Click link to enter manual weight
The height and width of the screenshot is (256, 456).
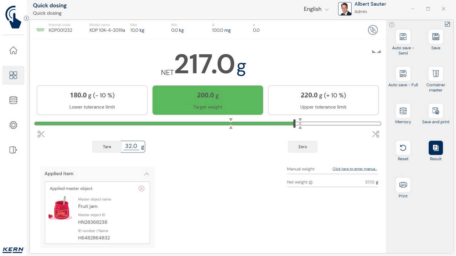pyautogui.click(x=354, y=169)
